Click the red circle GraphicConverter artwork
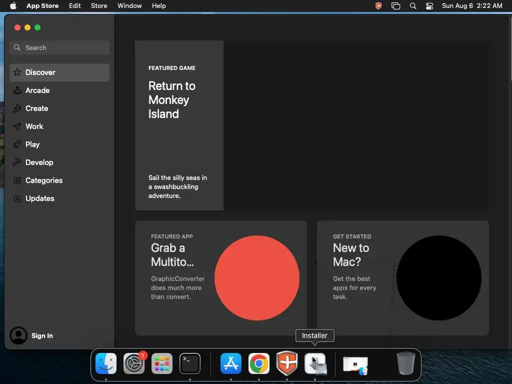Image resolution: width=512 pixels, height=384 pixels. (257, 278)
